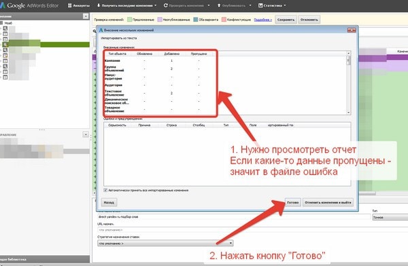408x266 pixels.
Task: Click the Готово button
Action: [292, 202]
